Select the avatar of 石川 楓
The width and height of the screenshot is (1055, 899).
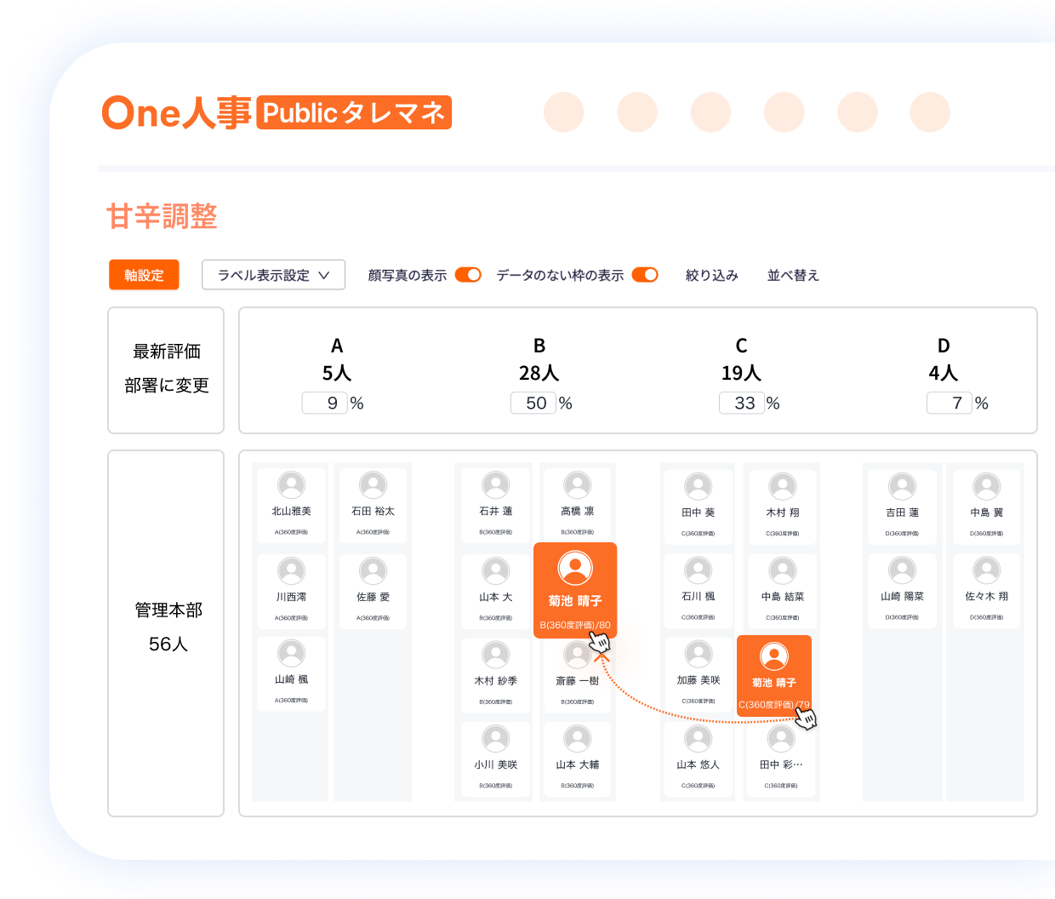(698, 570)
